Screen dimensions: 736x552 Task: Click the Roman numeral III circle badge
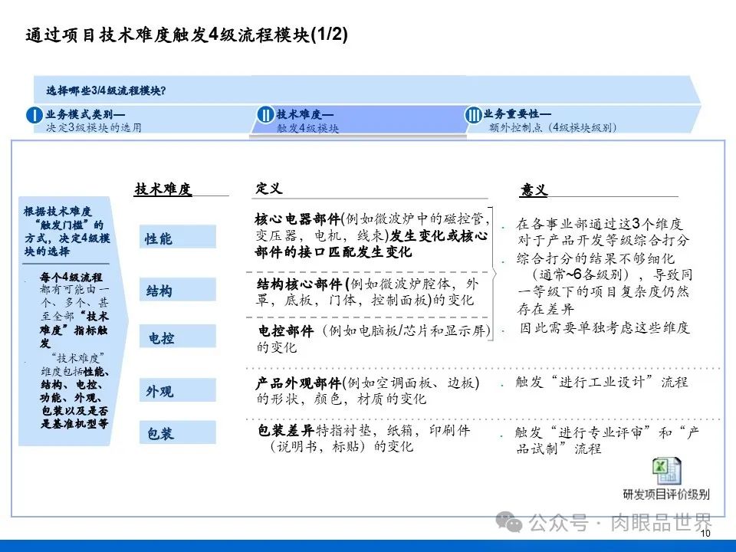coord(473,114)
